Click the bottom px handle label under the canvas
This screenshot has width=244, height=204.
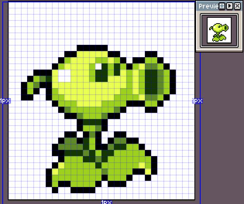pyautogui.click(x=107, y=202)
